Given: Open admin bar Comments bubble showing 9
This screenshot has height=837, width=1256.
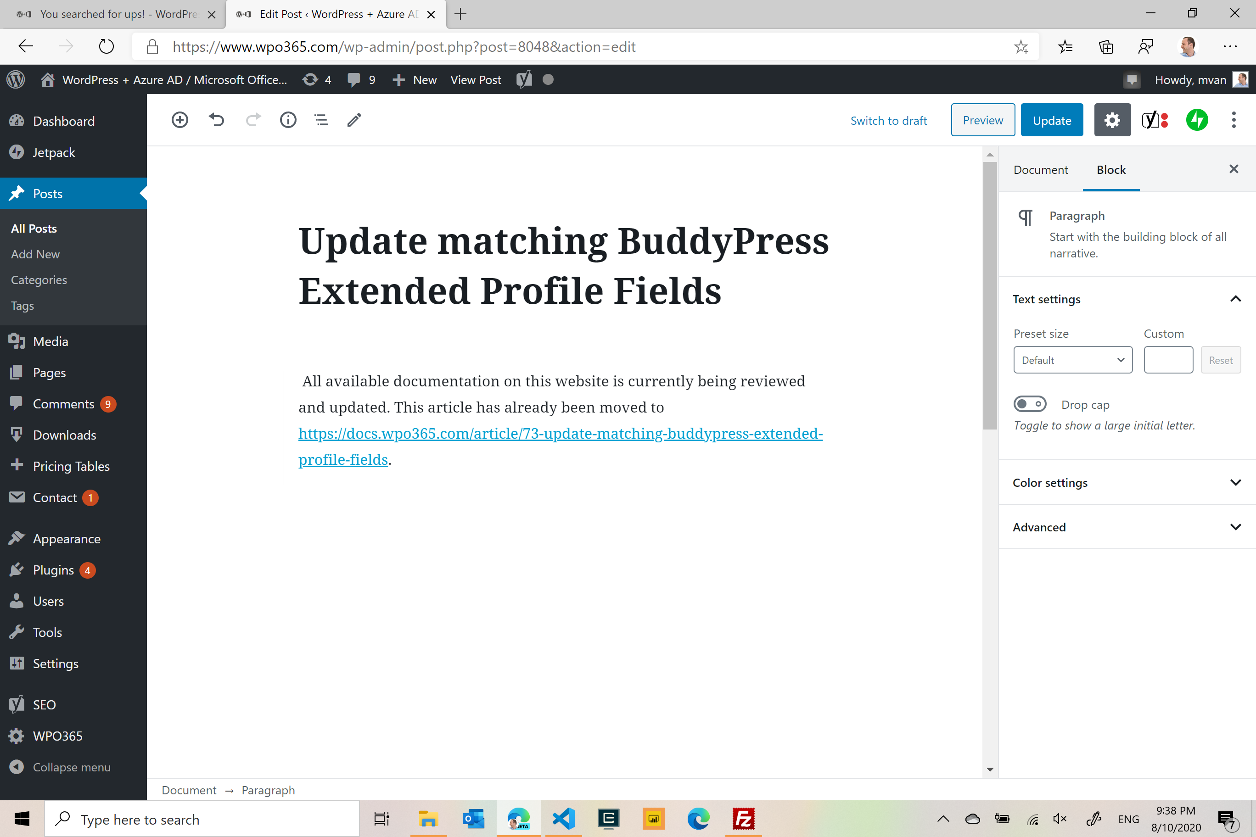Looking at the screenshot, I should click(x=361, y=79).
